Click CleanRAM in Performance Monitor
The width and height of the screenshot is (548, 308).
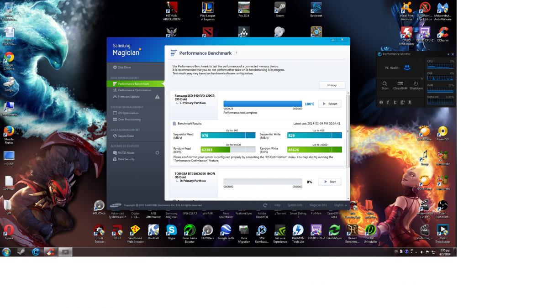point(400,85)
